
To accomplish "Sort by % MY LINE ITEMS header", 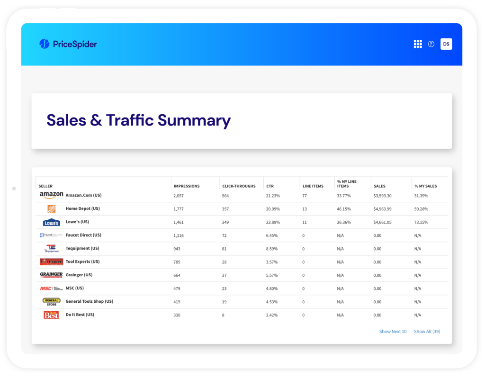I will [347, 184].
